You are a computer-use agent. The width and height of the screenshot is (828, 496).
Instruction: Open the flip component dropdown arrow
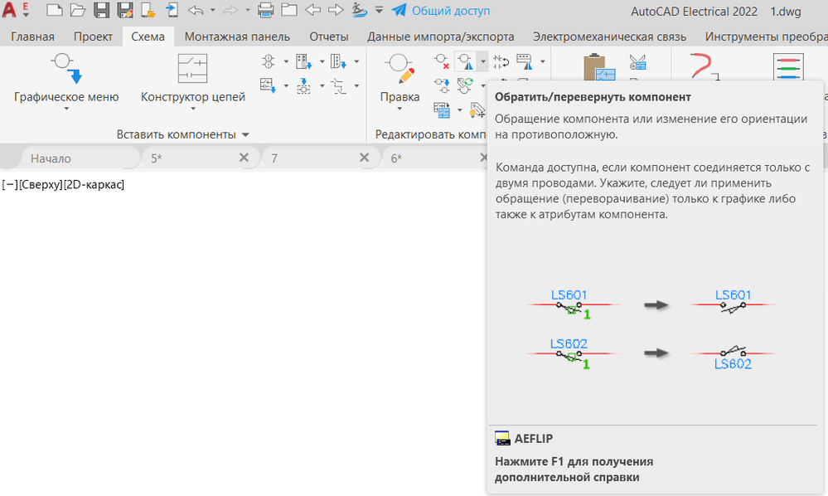click(x=482, y=62)
